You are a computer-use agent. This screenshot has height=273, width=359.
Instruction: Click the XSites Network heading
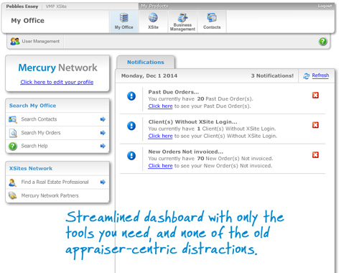tap(31, 168)
